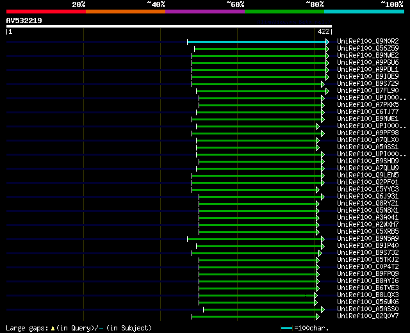Select the UniRef100_C6TJ77 label
This screenshot has width=410, height=333.
pyautogui.click(x=368, y=112)
